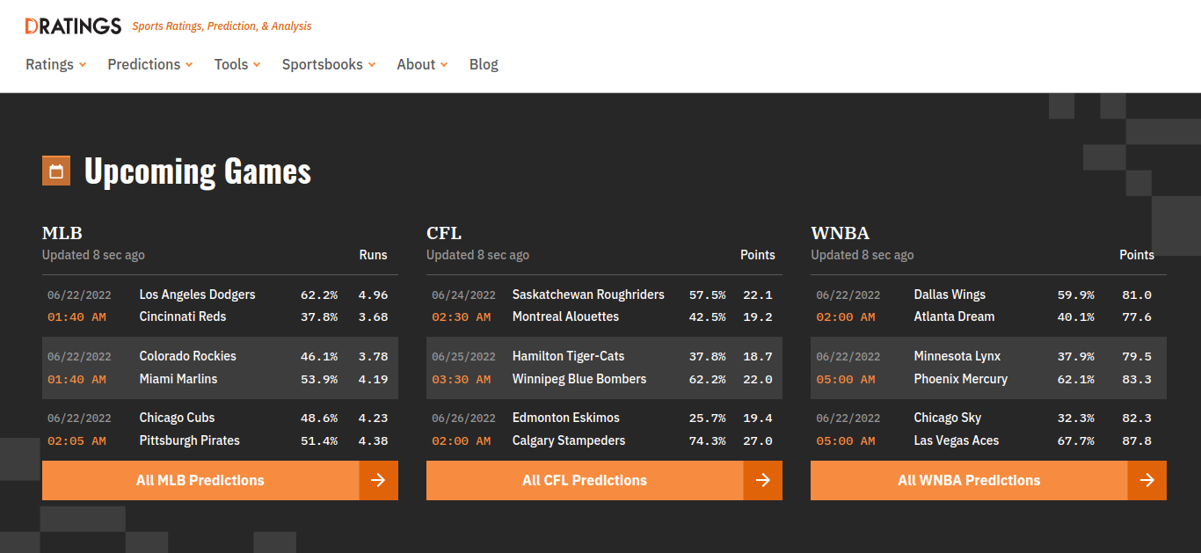Viewport: 1201px width, 553px height.
Task: Click Montreal Alouettes team name
Action: [565, 317]
